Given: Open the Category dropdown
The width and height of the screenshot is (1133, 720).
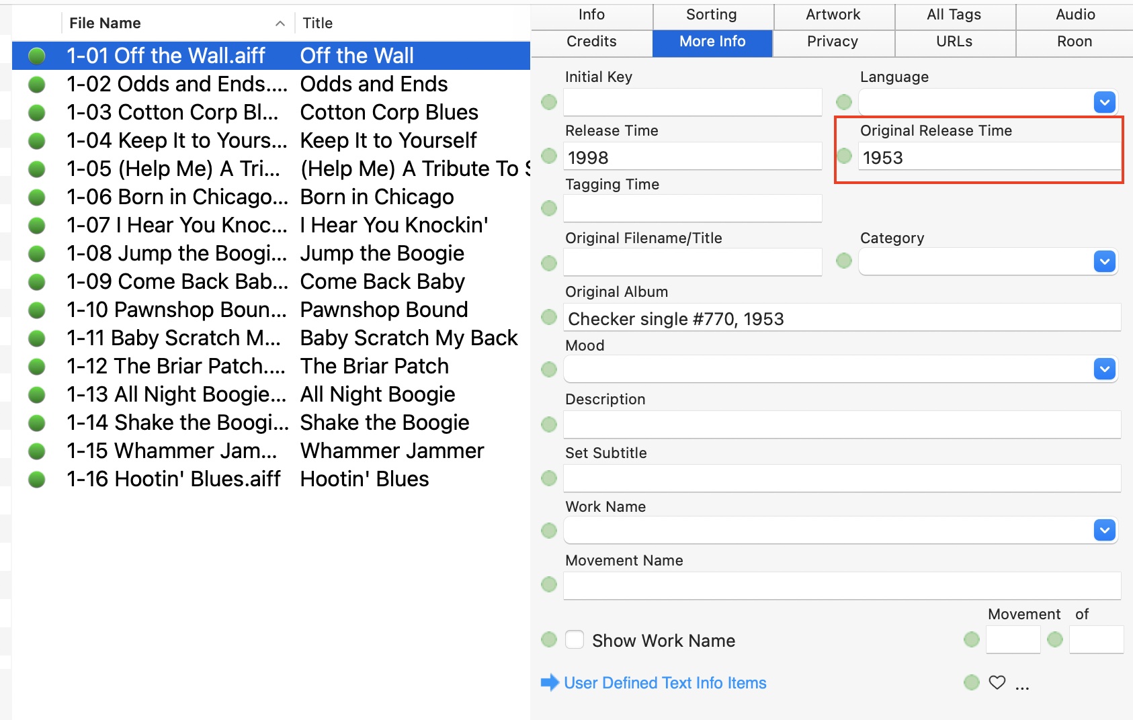Looking at the screenshot, I should point(1105,261).
